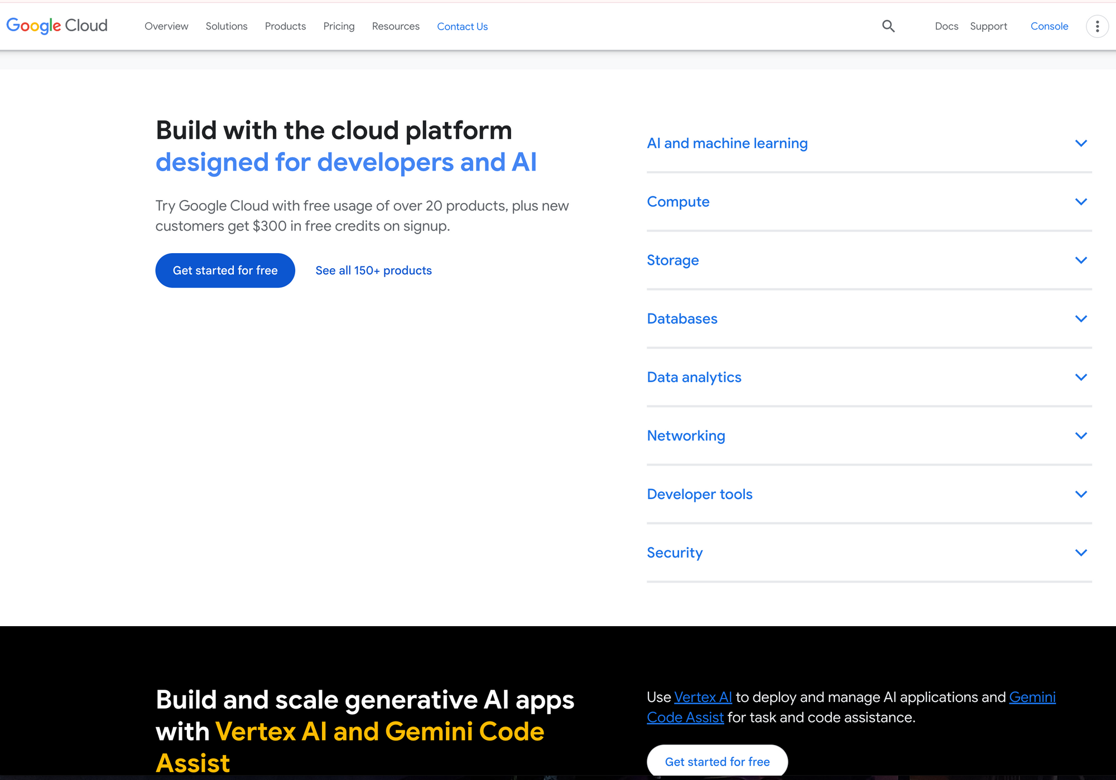Screen dimensions: 1116x780
Task: Open the Products nav menu
Action: pyautogui.click(x=285, y=26)
